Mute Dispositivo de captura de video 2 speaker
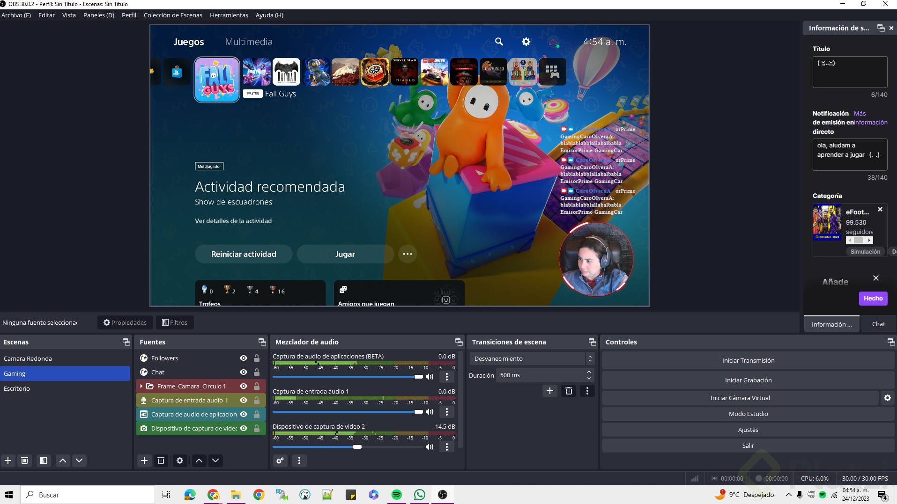 pos(430,447)
